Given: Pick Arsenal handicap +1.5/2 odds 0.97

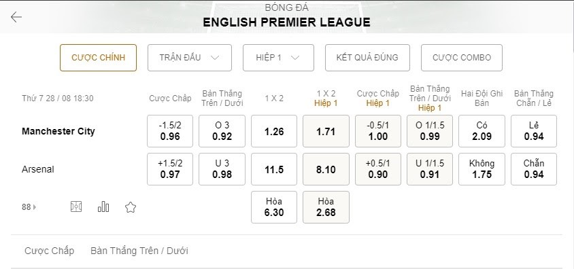Looking at the screenshot, I should tap(170, 169).
